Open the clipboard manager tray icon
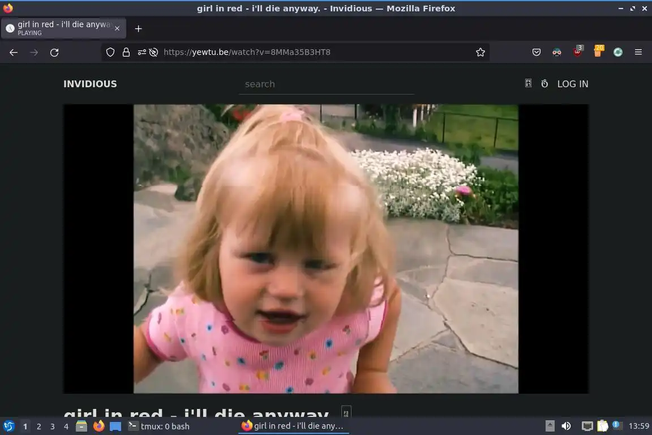The image size is (652, 435). click(x=603, y=426)
